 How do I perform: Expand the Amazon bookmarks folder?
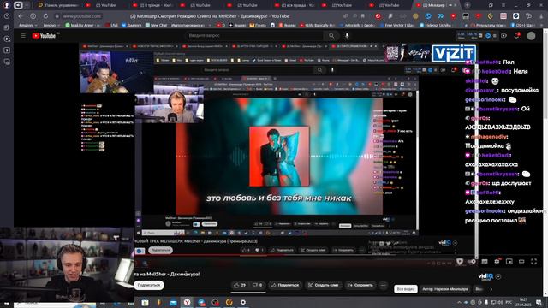pyautogui.click(x=27, y=25)
